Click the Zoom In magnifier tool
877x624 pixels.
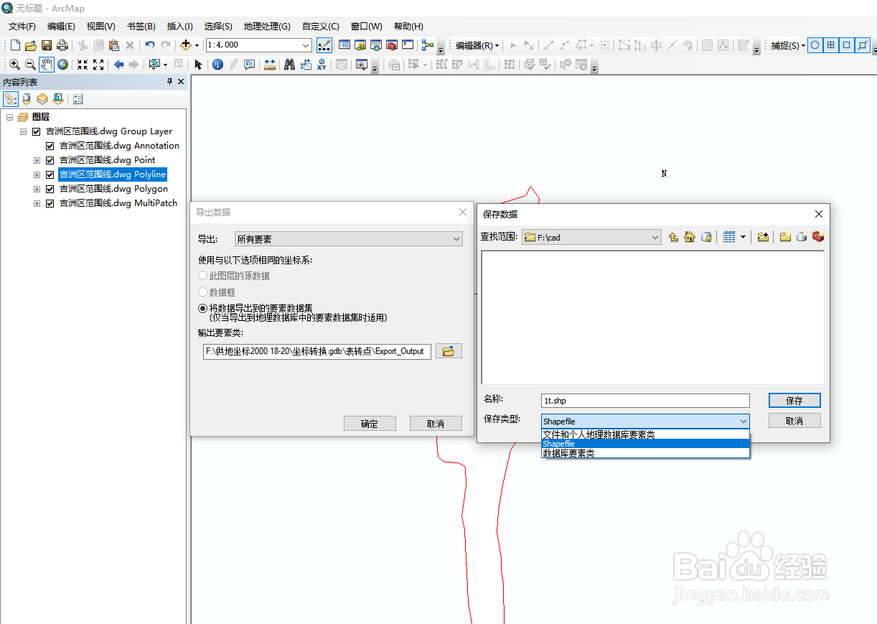tap(14, 65)
